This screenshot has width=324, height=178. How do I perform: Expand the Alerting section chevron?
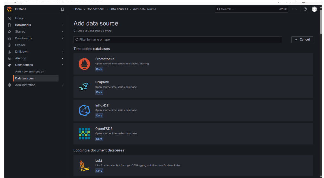click(62, 58)
